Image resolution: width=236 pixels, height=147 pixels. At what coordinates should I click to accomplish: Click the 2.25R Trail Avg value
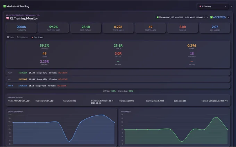click(x=44, y=62)
